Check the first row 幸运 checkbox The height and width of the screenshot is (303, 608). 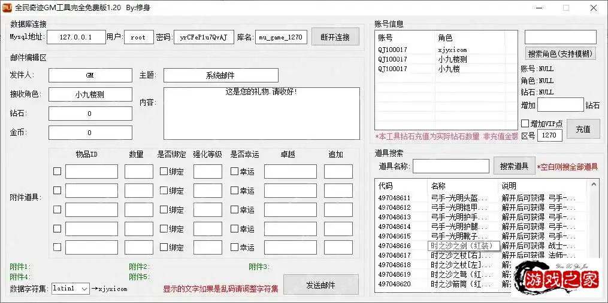[235, 172]
